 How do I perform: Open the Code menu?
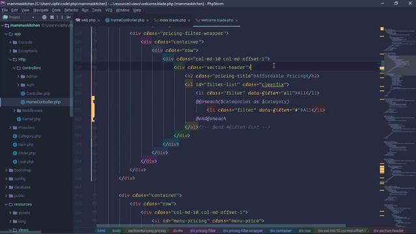click(56, 10)
